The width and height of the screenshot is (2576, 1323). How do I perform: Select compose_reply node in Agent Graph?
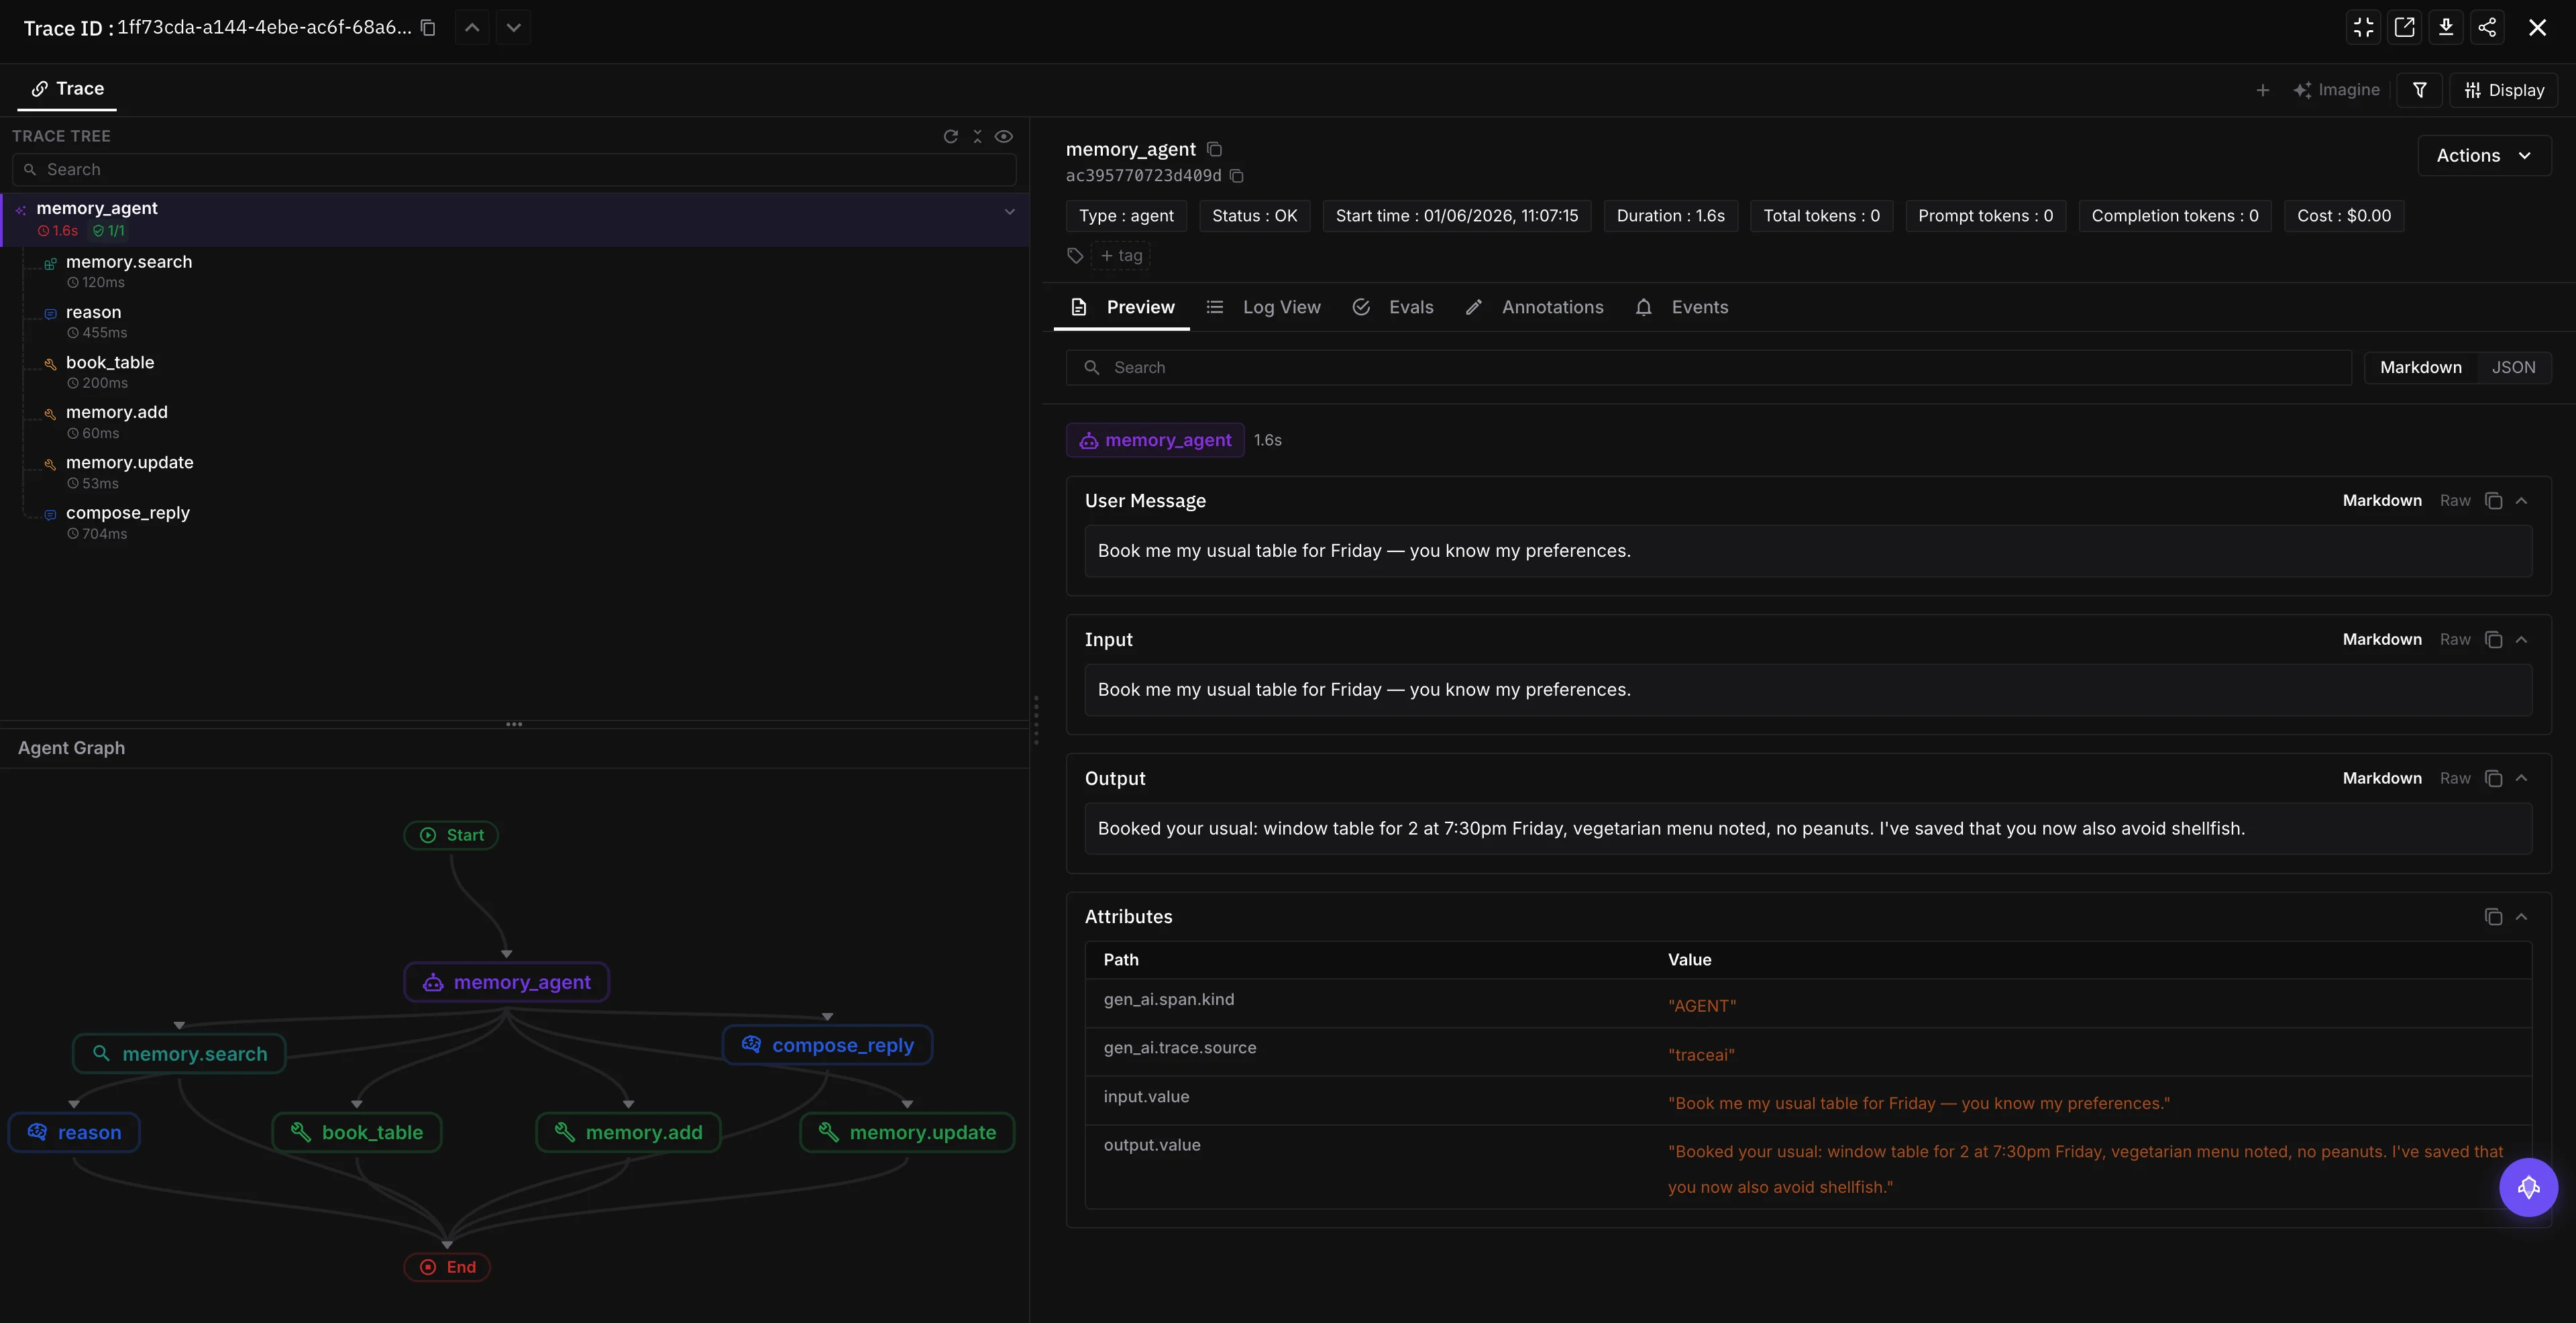point(827,1045)
